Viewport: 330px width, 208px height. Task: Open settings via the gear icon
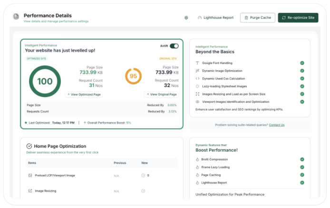[186, 18]
